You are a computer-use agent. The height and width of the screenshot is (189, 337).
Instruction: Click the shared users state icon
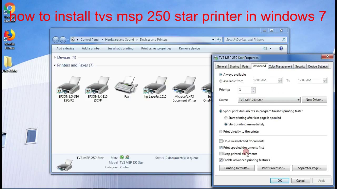tap(127, 157)
